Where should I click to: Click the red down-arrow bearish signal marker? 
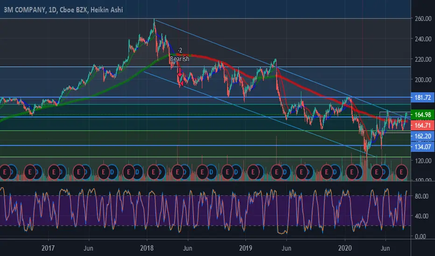pyautogui.click(x=180, y=72)
